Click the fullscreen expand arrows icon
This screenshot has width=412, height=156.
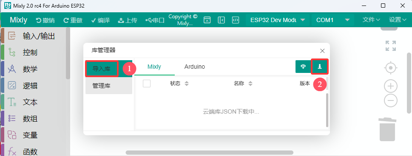click(x=391, y=46)
